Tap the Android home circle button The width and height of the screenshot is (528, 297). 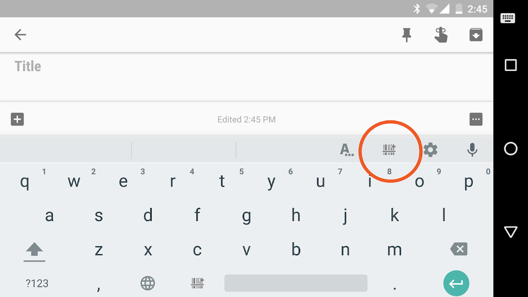510,148
